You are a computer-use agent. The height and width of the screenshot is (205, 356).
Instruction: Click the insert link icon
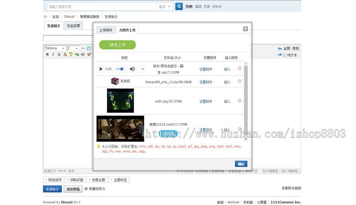coord(77,54)
